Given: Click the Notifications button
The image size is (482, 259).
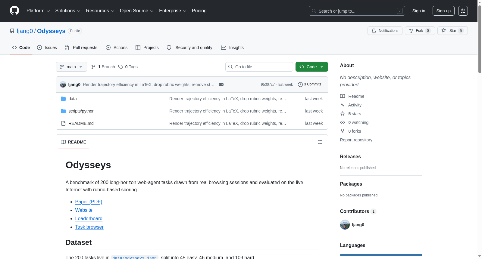Looking at the screenshot, I should coord(385,31).
